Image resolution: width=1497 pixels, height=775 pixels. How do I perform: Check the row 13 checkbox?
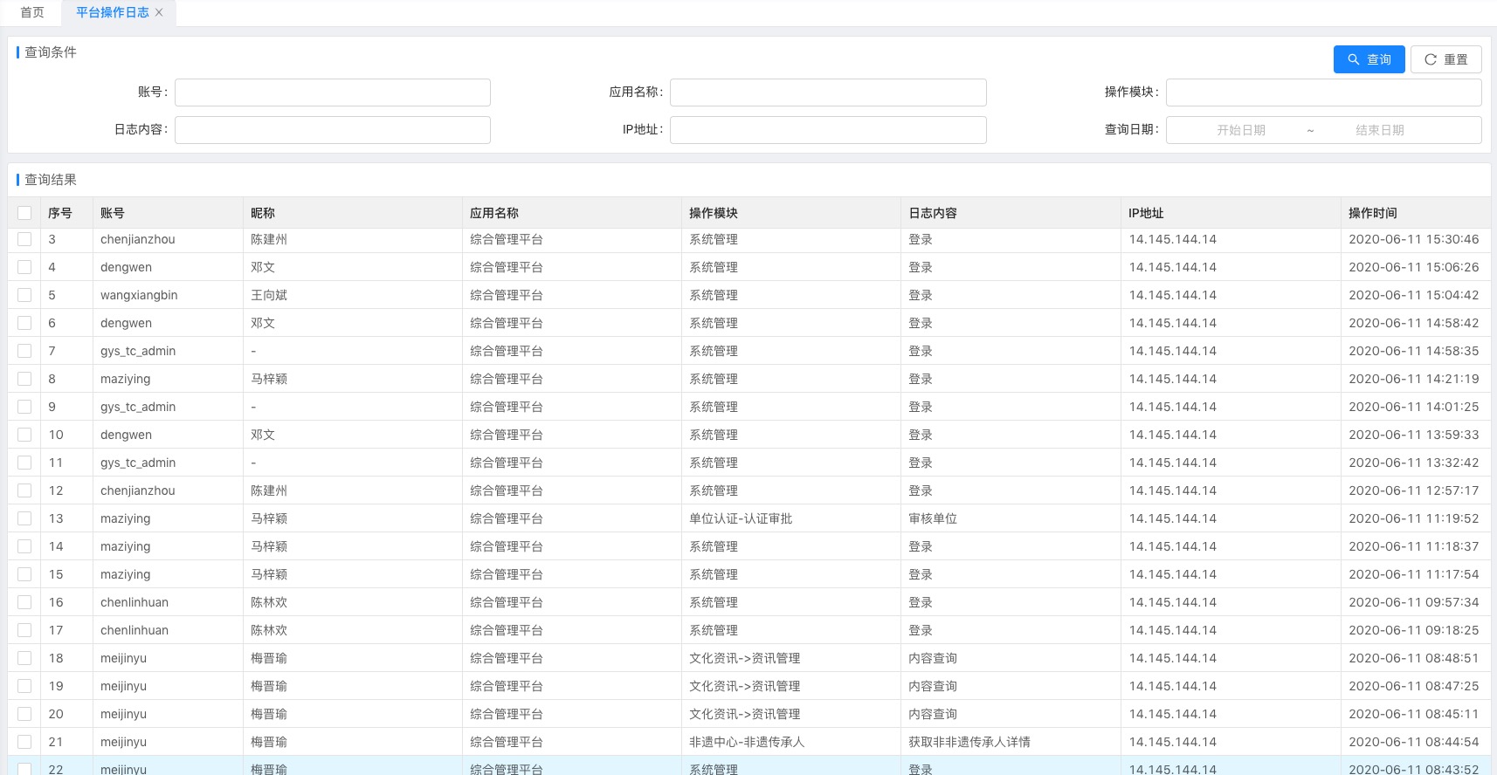pyautogui.click(x=24, y=518)
